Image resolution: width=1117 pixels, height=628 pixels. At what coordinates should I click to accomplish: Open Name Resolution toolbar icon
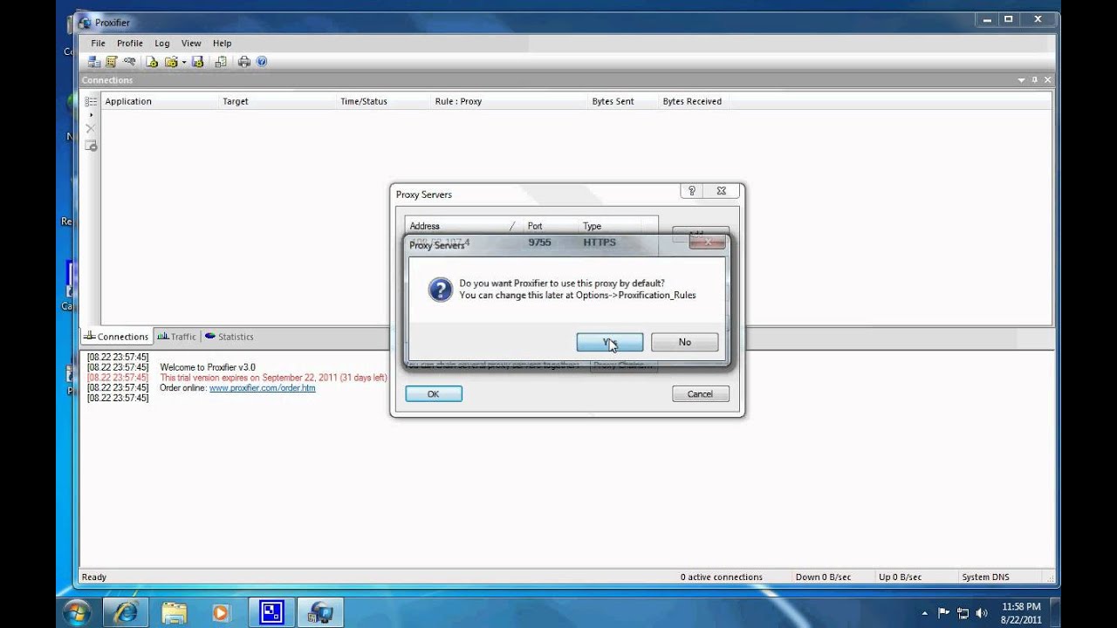[129, 62]
